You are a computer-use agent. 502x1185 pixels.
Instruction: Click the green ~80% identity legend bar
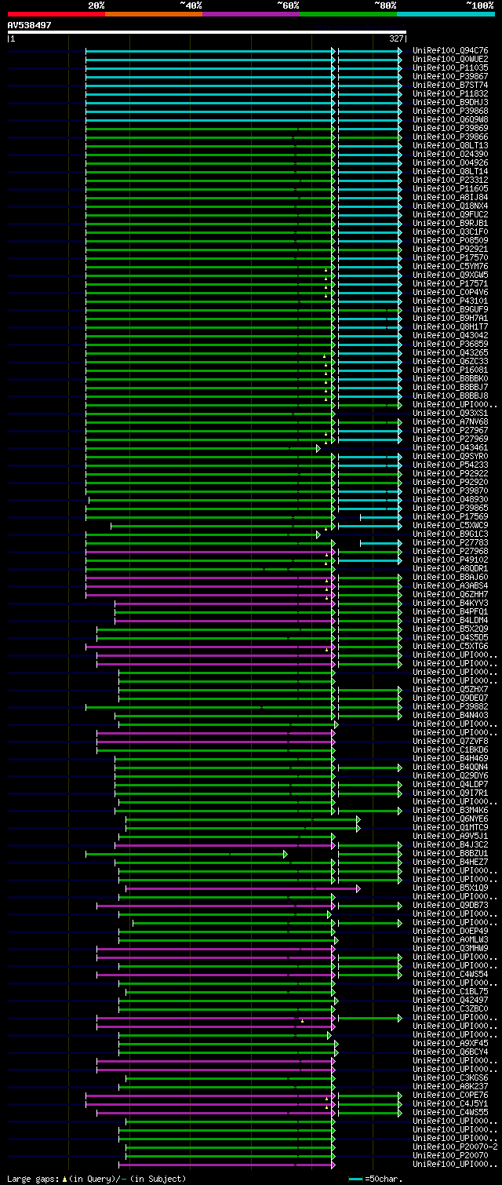click(x=348, y=14)
